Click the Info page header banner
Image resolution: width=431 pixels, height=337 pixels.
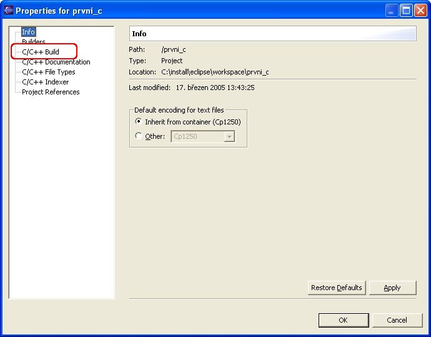[273, 34]
